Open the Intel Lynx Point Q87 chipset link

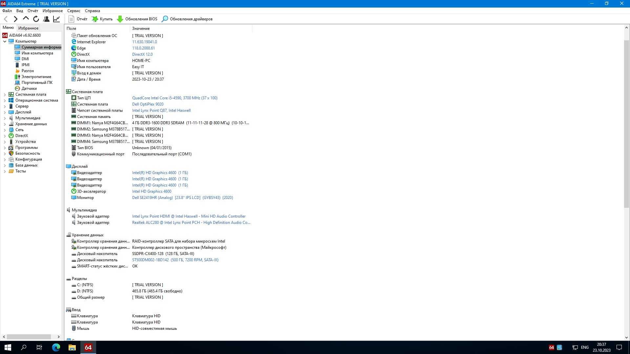click(x=161, y=110)
